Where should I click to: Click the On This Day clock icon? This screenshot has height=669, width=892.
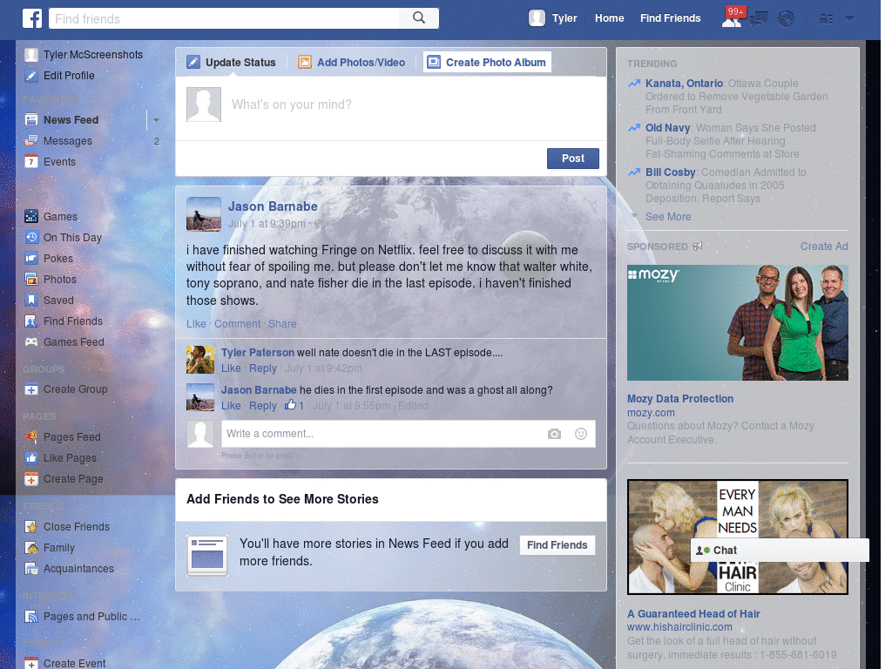pyautogui.click(x=31, y=237)
